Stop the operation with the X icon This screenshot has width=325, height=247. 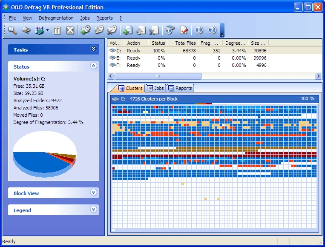click(70, 30)
